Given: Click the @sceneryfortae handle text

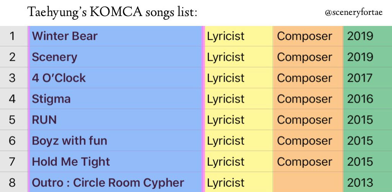Looking at the screenshot, I should (353, 13).
